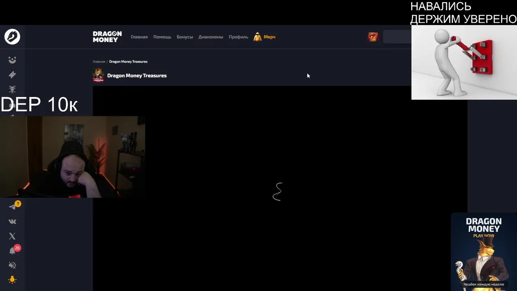Image resolution: width=517 pixels, height=291 pixels.
Task: Open the dragon skull sidebar icon
Action: tap(12, 89)
